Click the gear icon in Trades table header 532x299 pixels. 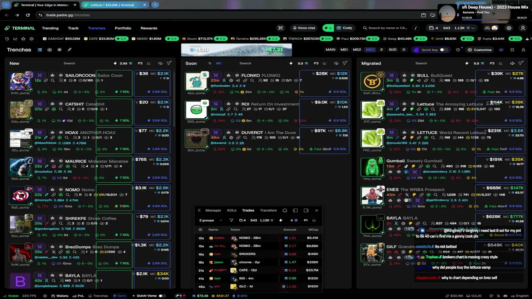pyautogui.click(x=200, y=230)
